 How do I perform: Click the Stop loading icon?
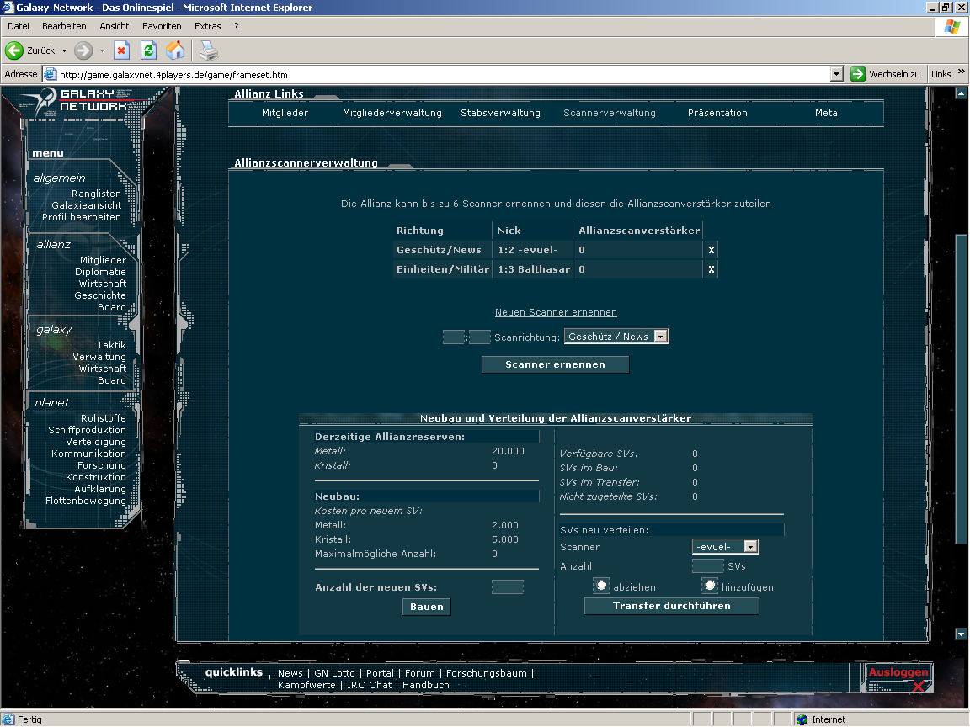pos(121,50)
